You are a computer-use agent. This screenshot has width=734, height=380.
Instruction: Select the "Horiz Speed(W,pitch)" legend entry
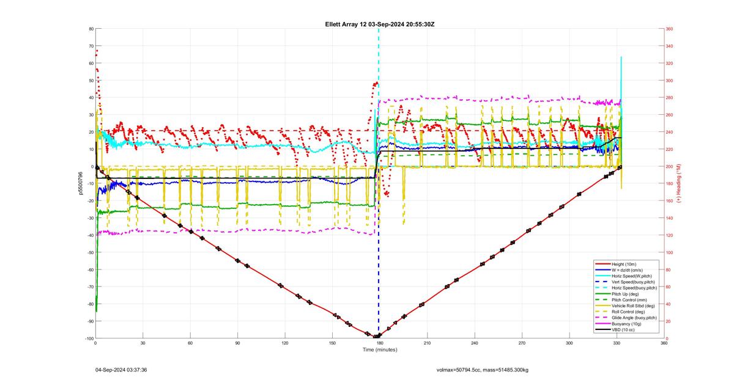pyautogui.click(x=633, y=276)
